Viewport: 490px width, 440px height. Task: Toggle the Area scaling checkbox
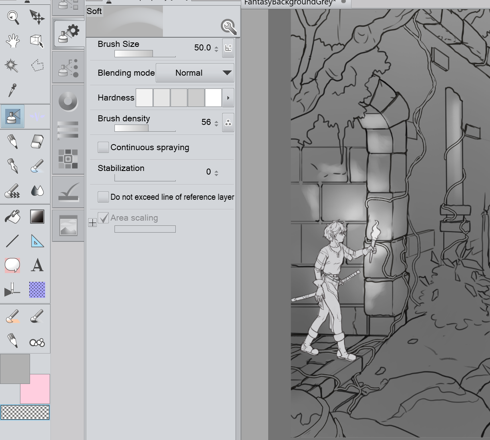pos(103,218)
